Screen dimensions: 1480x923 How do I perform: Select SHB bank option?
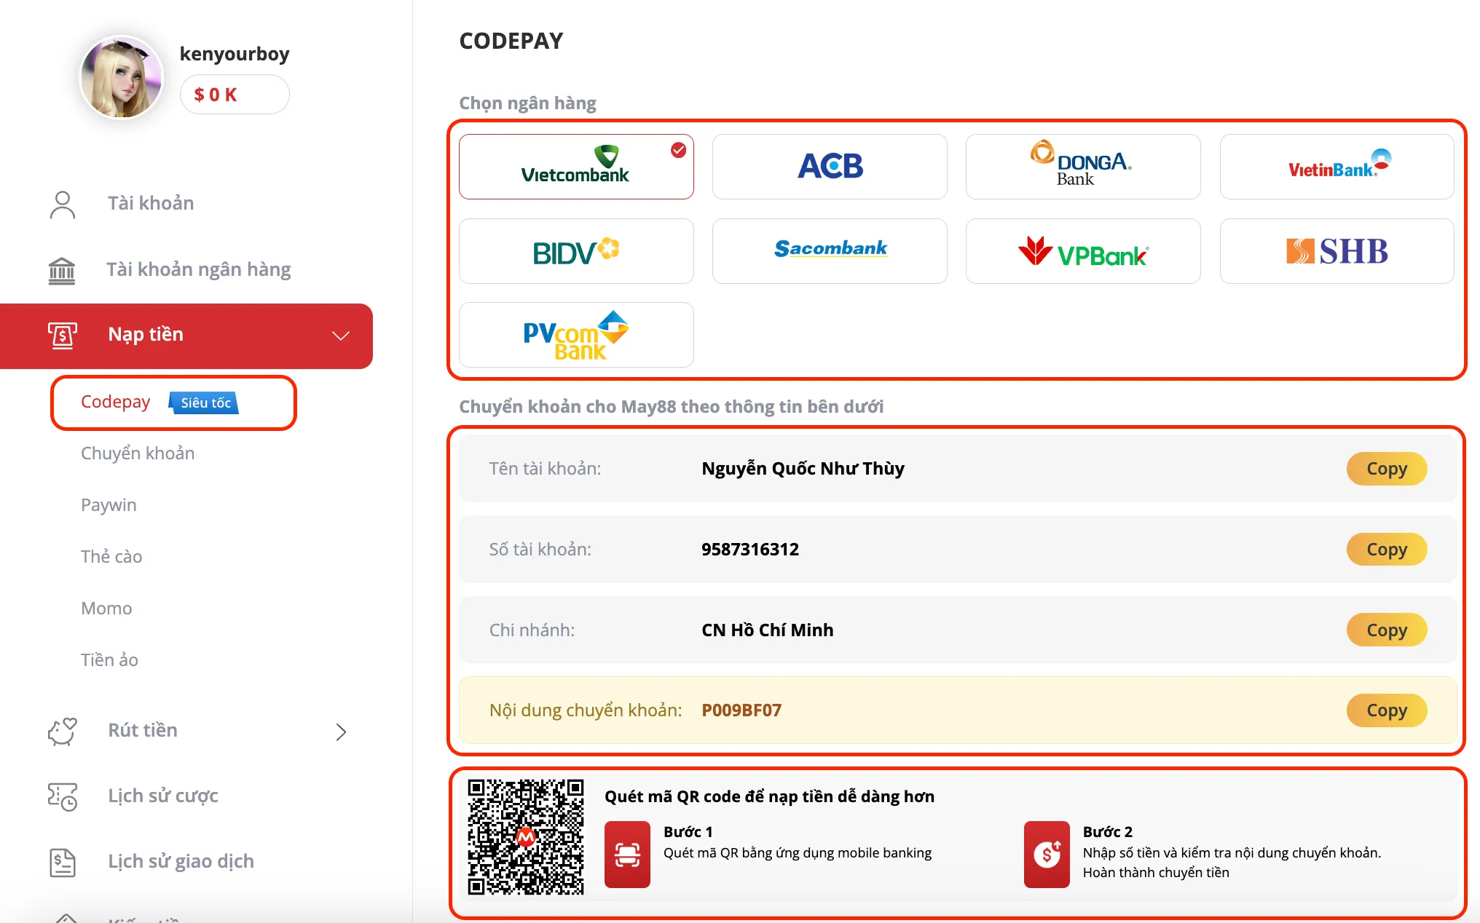(1337, 251)
